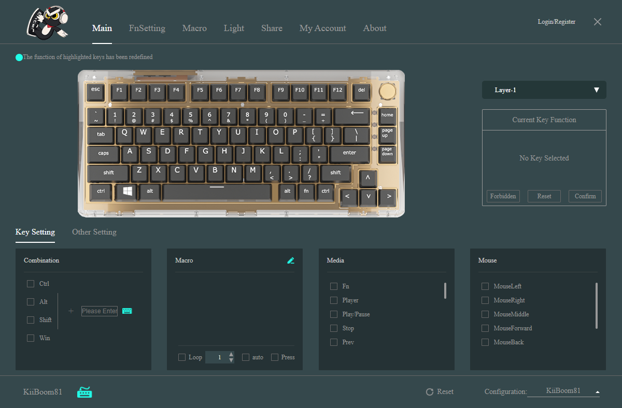Click the Media list scrollbar
The image size is (622, 408).
click(445, 291)
